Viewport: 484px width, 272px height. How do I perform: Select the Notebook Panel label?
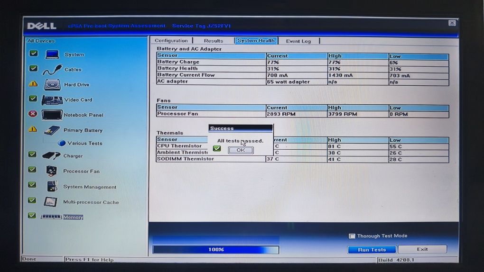[x=84, y=115]
